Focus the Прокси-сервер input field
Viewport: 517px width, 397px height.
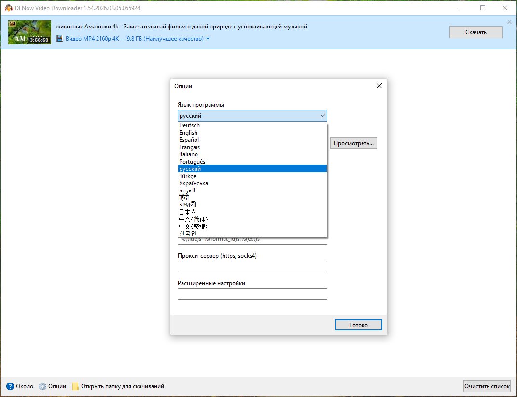[252, 267]
